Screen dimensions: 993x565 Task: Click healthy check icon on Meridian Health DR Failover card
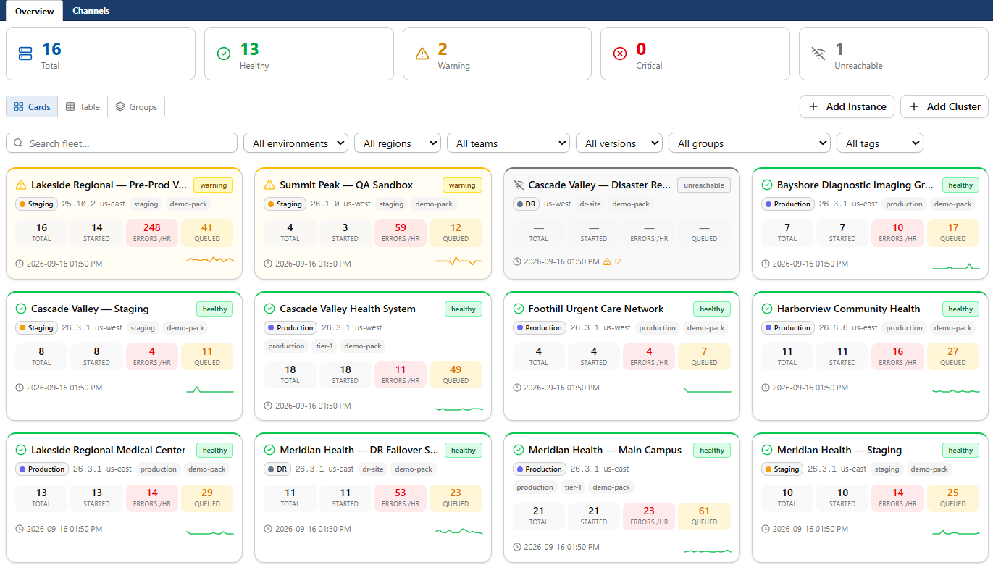[x=269, y=450]
